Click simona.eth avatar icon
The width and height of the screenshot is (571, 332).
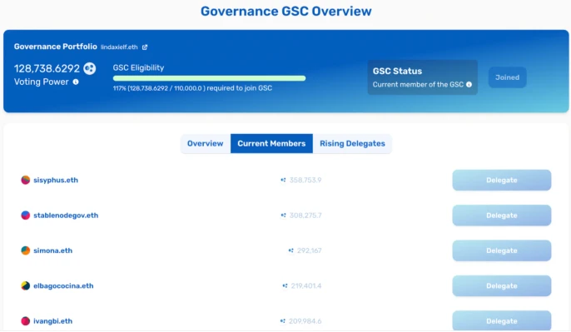tap(26, 250)
